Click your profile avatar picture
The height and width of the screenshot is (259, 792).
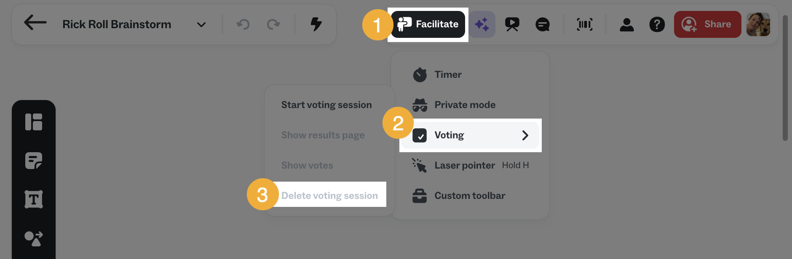758,24
